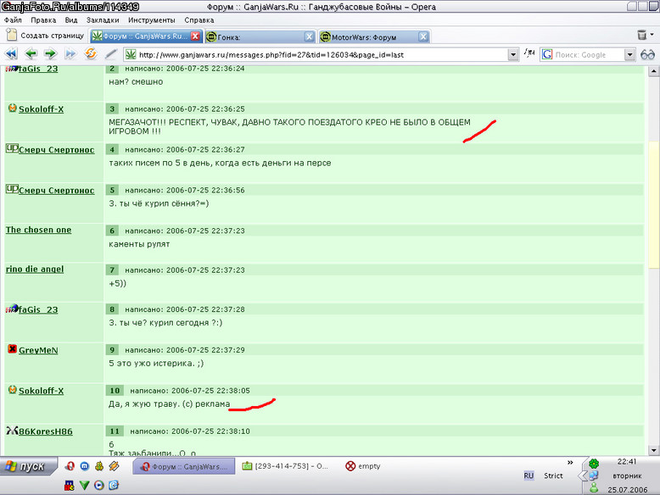Image resolution: width=660 pixels, height=495 pixels.
Task: Open rino die angel user profile
Action: [35, 269]
